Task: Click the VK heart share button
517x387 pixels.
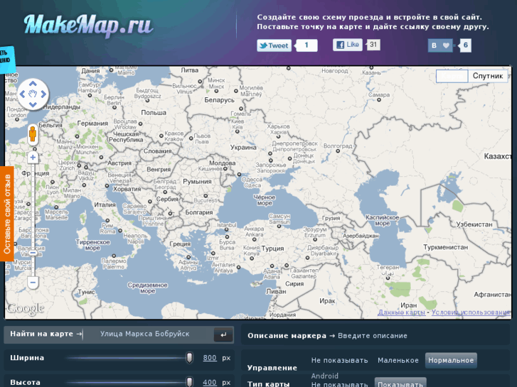Action: click(440, 45)
